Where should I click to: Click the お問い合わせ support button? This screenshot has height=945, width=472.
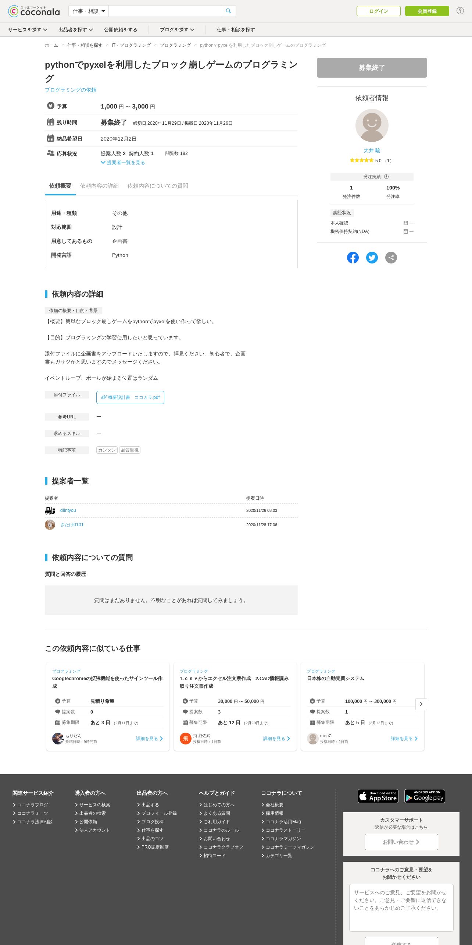pyautogui.click(x=401, y=842)
